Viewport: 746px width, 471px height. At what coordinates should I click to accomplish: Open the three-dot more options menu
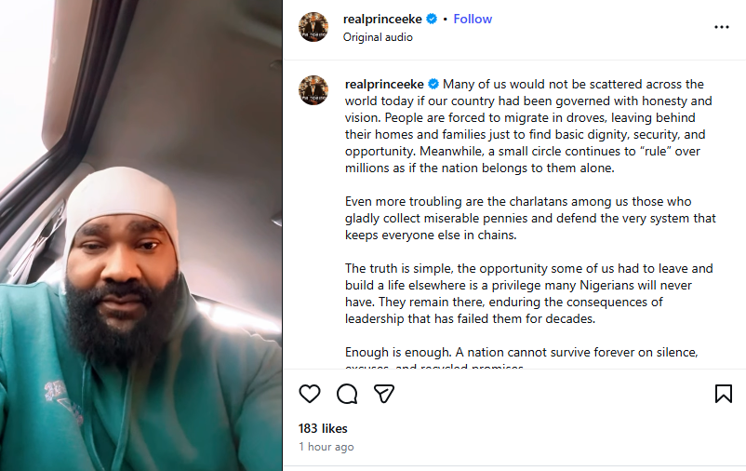click(x=722, y=27)
